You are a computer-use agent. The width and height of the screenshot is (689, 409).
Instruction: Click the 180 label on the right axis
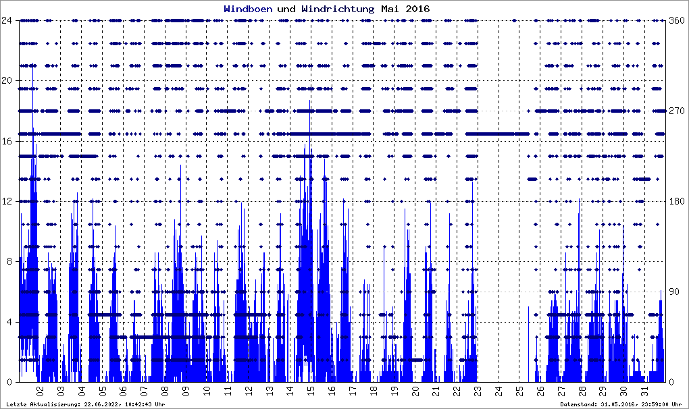(x=676, y=201)
